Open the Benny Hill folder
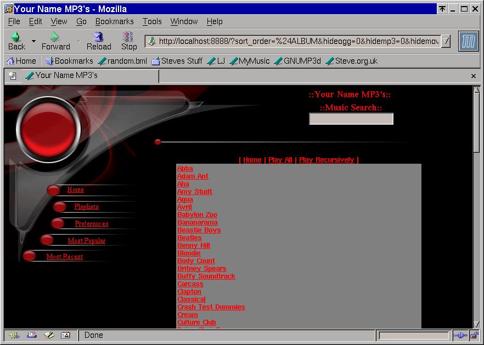 (194, 246)
